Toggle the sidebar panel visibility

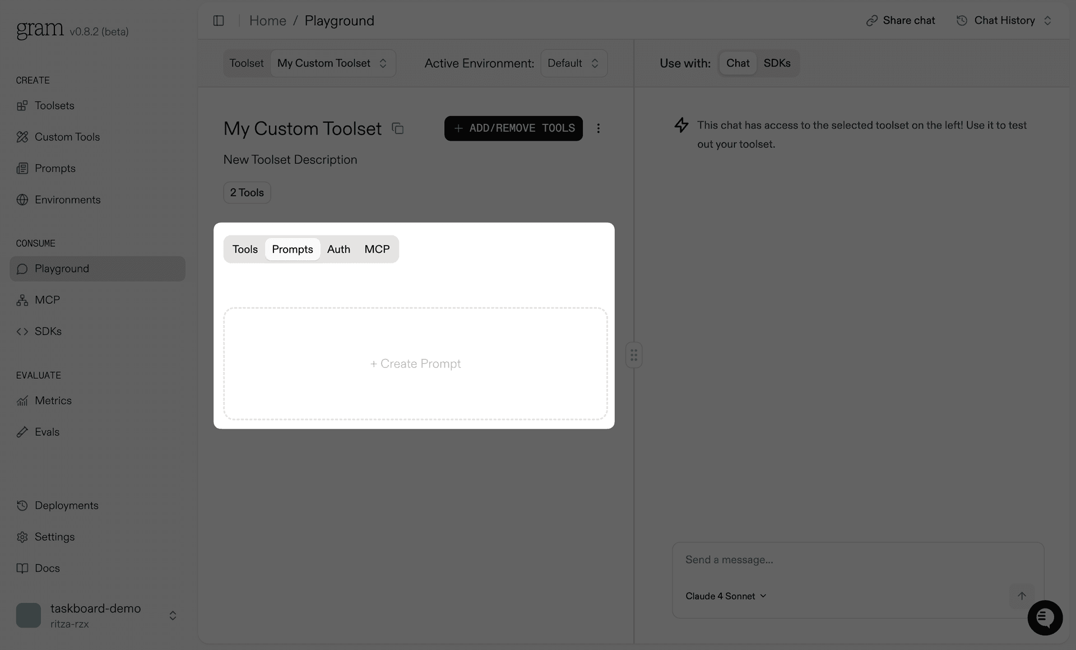tap(219, 20)
